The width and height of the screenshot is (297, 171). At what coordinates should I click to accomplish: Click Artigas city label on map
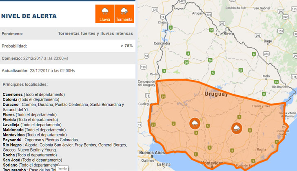click(x=197, y=13)
